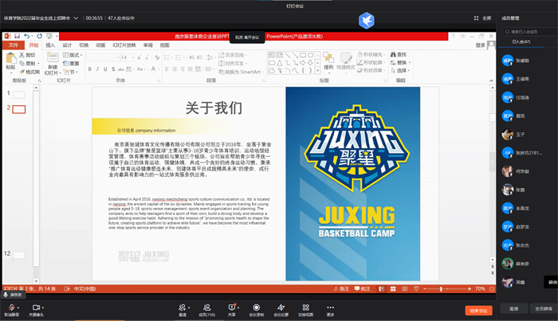Screen dimensions: 558x321
Task: Click the Invite (邀请) button in members panel
Action: click(x=513, y=308)
